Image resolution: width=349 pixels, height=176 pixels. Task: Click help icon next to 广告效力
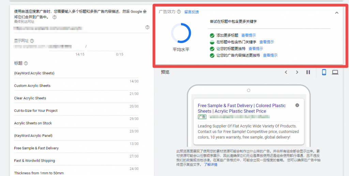tap(179, 12)
